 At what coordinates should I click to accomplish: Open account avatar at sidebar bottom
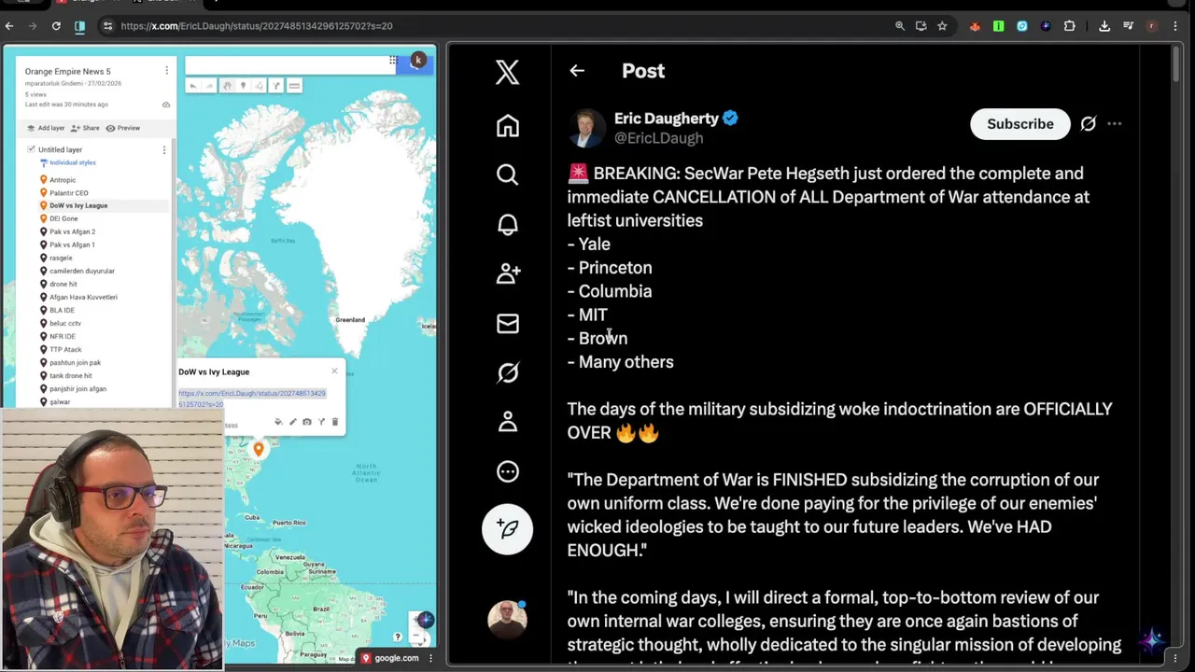pyautogui.click(x=507, y=618)
